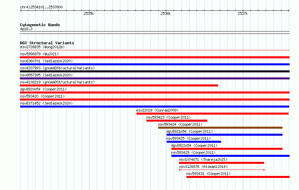The image size is (299, 190).
Task: Click dgv8920n54 (Cooper2011) label
Action: [x=43, y=89]
